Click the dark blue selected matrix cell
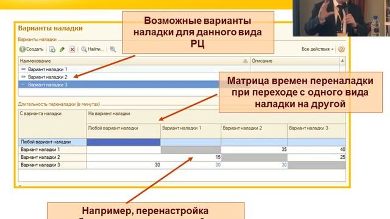Screen dimensions: 390x219 click(123, 142)
